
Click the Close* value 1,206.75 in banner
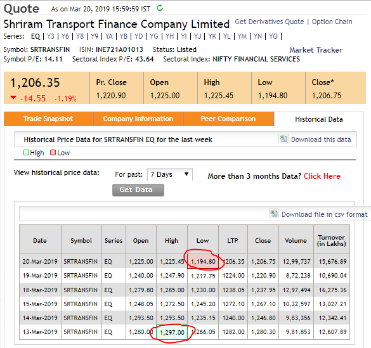[x=327, y=96]
